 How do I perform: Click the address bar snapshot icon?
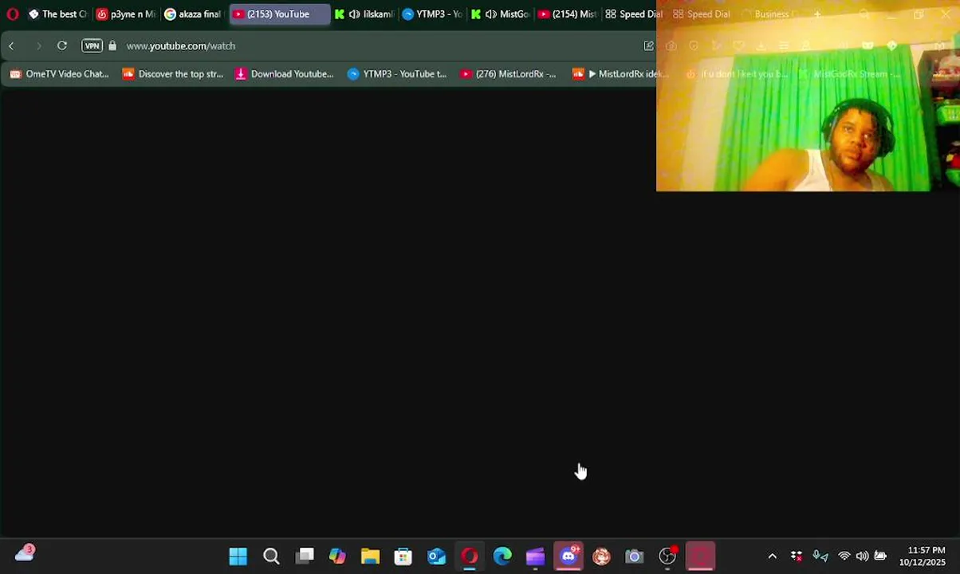[648, 46]
